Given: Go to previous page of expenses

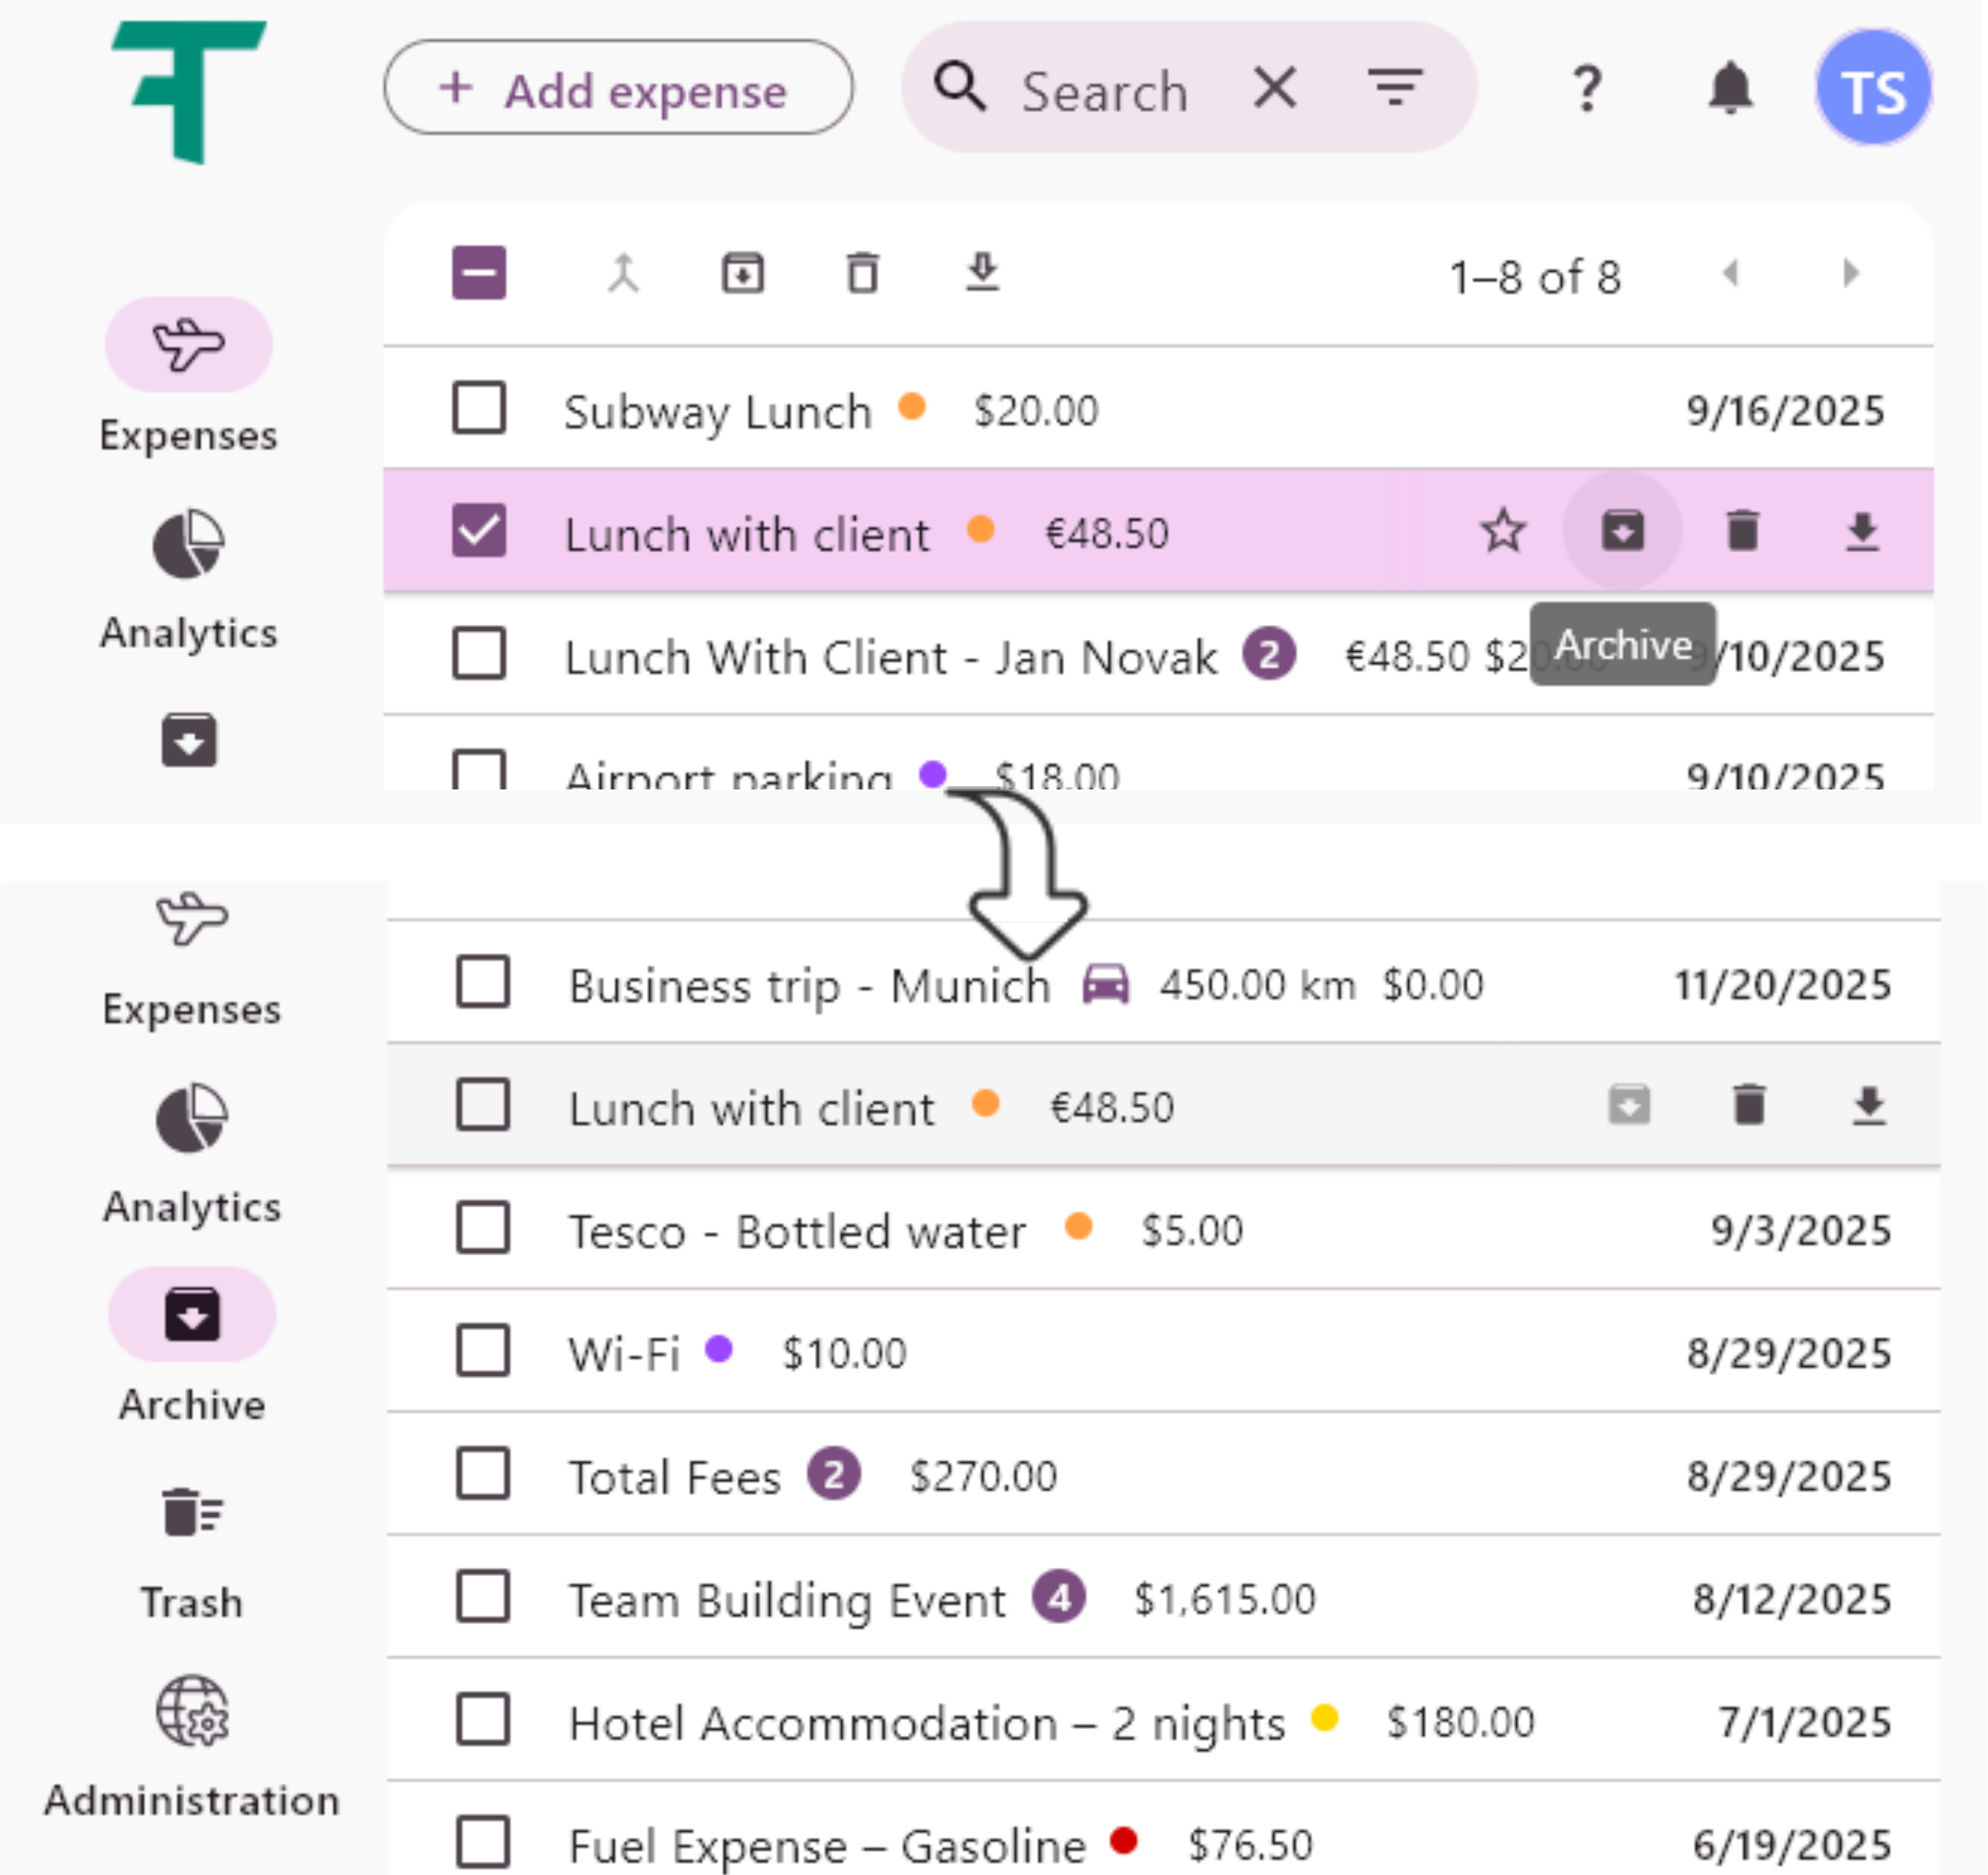Looking at the screenshot, I should (x=1731, y=273).
